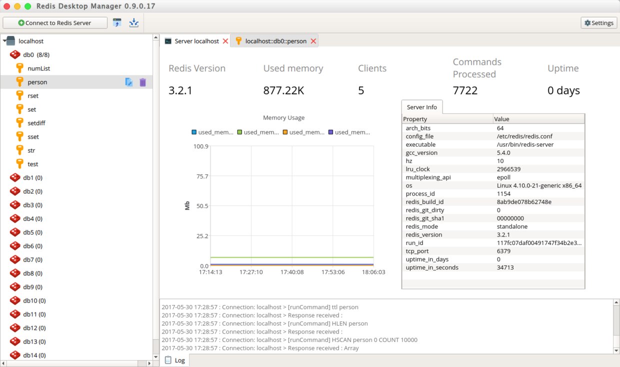Click the log panel vertical scrollbar
The height and width of the screenshot is (367, 620).
(x=616, y=326)
